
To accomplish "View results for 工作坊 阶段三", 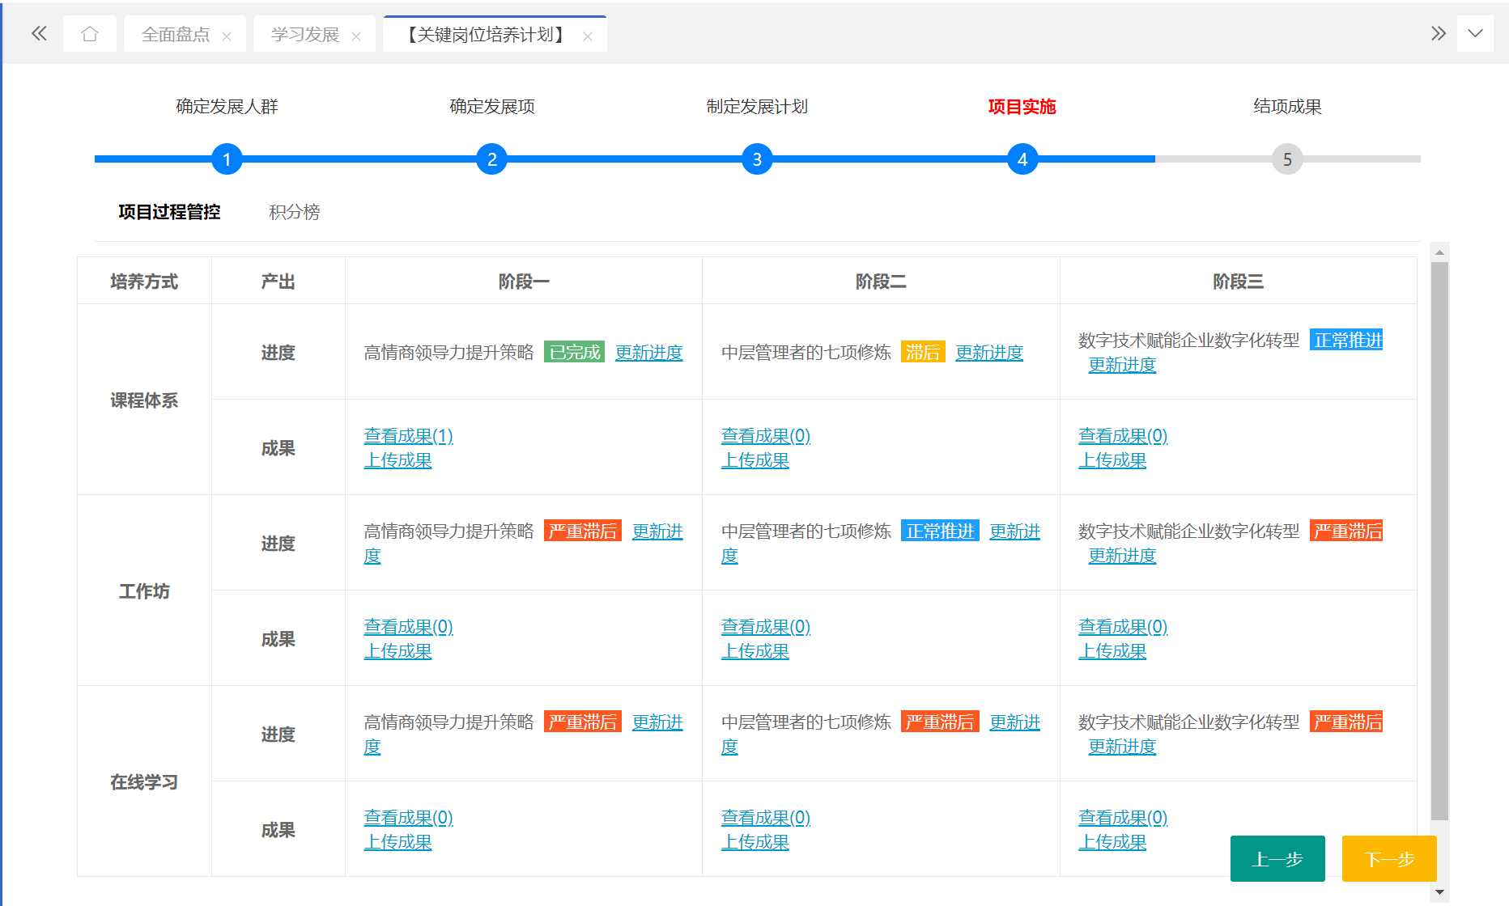I will click(1122, 627).
